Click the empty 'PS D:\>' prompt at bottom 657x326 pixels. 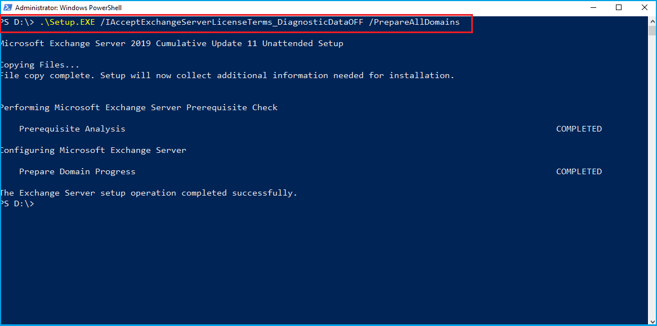click(17, 203)
